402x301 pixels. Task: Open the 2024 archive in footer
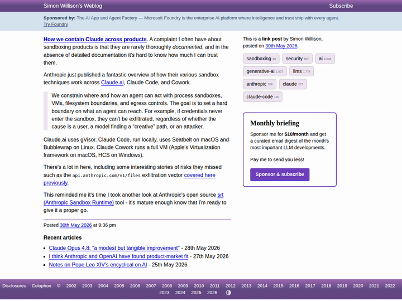coord(180,293)
